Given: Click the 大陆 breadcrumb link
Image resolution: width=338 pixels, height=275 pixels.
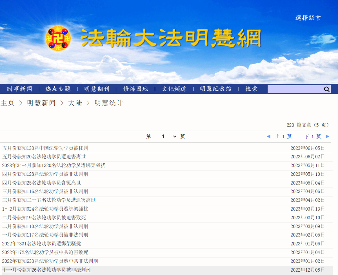Looking at the screenshot, I should (75, 103).
